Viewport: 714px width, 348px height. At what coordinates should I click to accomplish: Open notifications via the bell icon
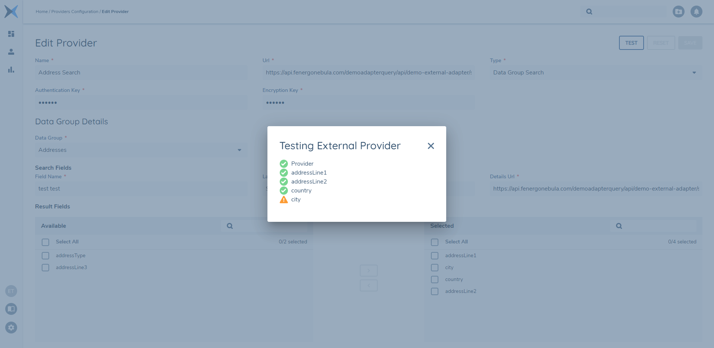(x=696, y=12)
